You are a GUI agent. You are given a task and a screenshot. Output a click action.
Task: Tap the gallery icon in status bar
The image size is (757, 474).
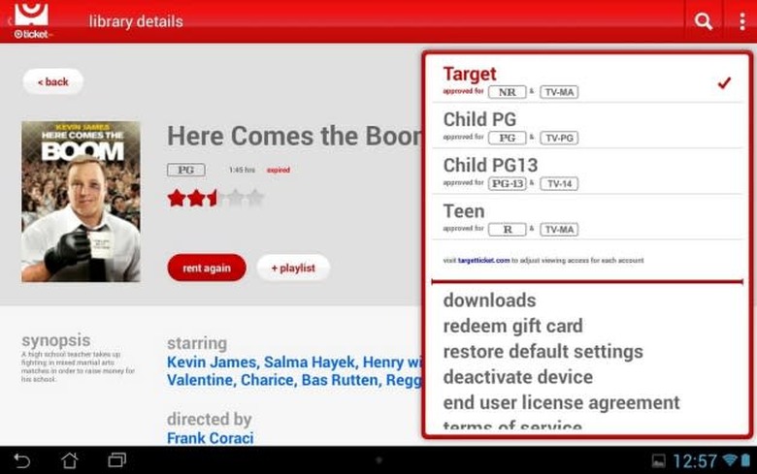(x=658, y=460)
